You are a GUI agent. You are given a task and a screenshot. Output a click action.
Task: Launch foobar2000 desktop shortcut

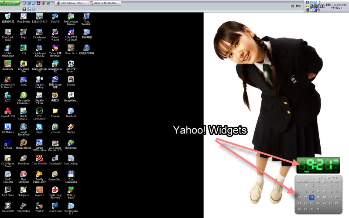pos(8,208)
